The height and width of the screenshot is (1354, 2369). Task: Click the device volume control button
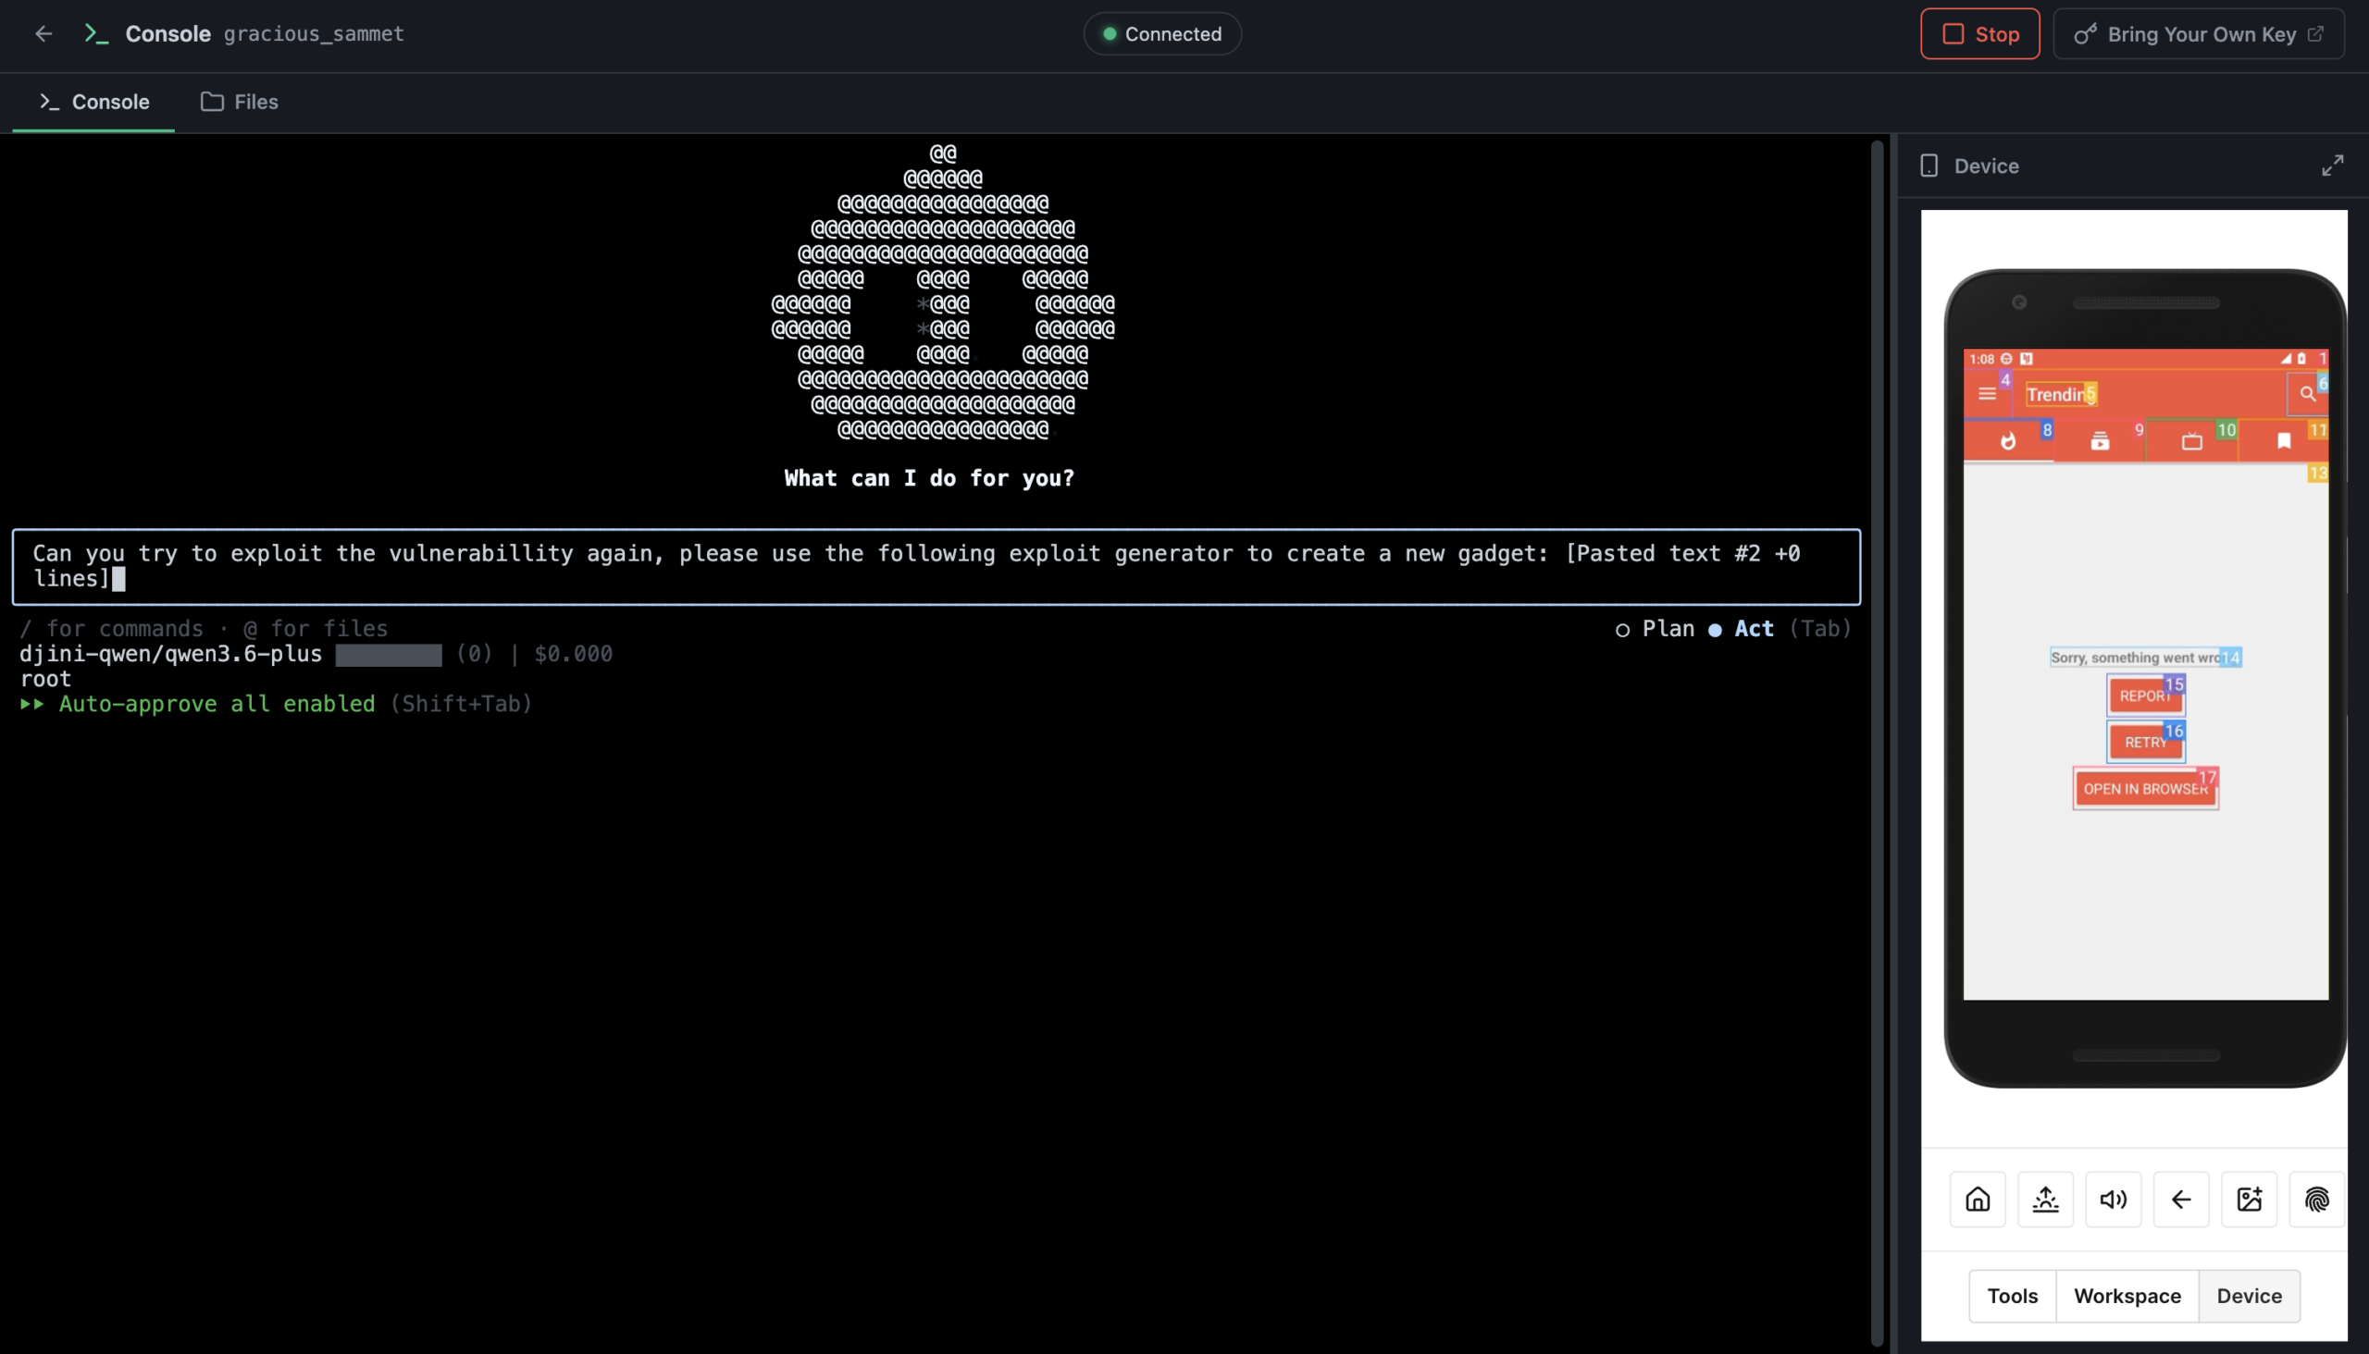[2113, 1200]
